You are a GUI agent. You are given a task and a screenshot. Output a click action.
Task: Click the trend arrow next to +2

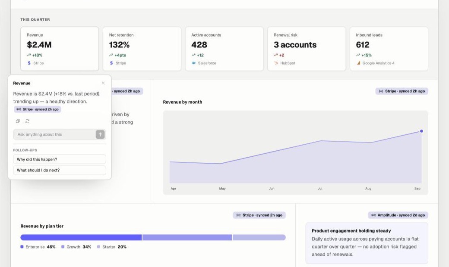[276, 55]
